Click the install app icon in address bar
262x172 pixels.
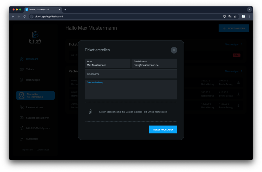(225, 17)
